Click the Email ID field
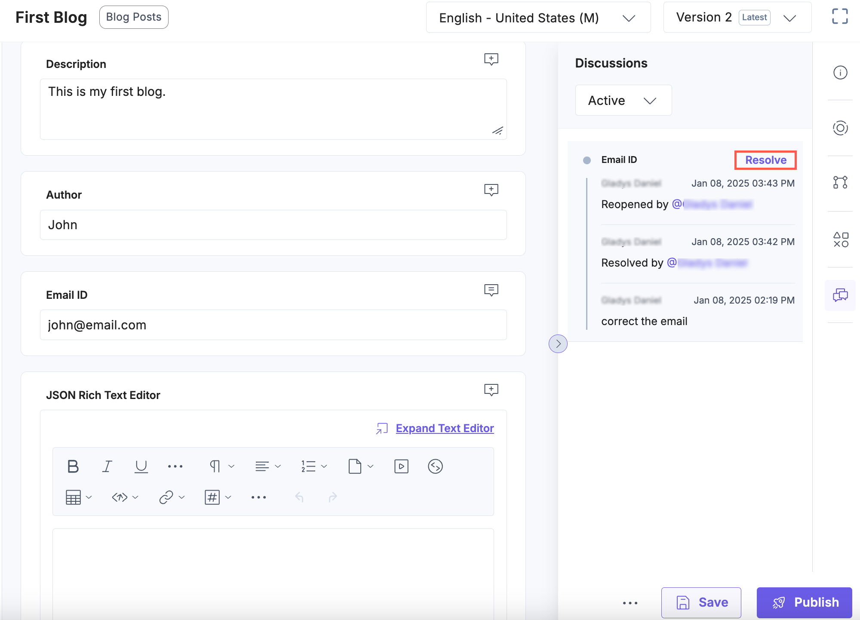 [x=273, y=325]
